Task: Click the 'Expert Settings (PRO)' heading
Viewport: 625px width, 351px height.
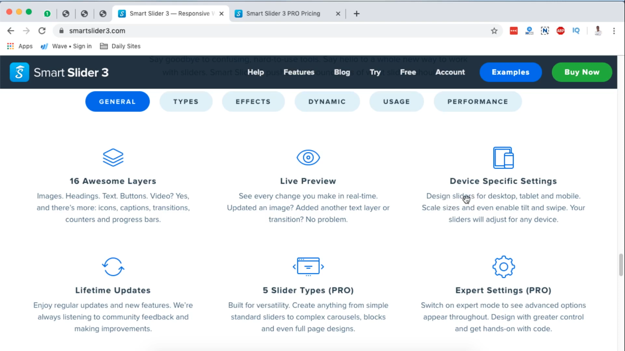Action: [503, 290]
